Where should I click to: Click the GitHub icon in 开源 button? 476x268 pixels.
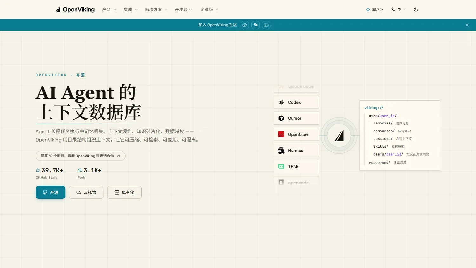click(x=45, y=192)
